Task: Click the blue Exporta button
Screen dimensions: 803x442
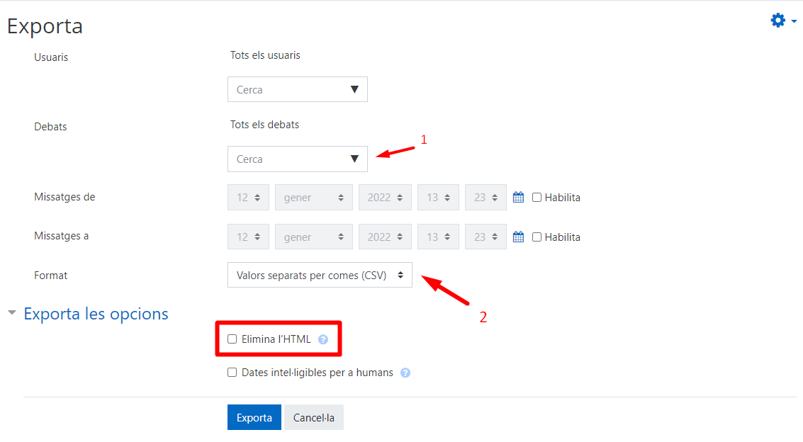Action: pos(254,417)
